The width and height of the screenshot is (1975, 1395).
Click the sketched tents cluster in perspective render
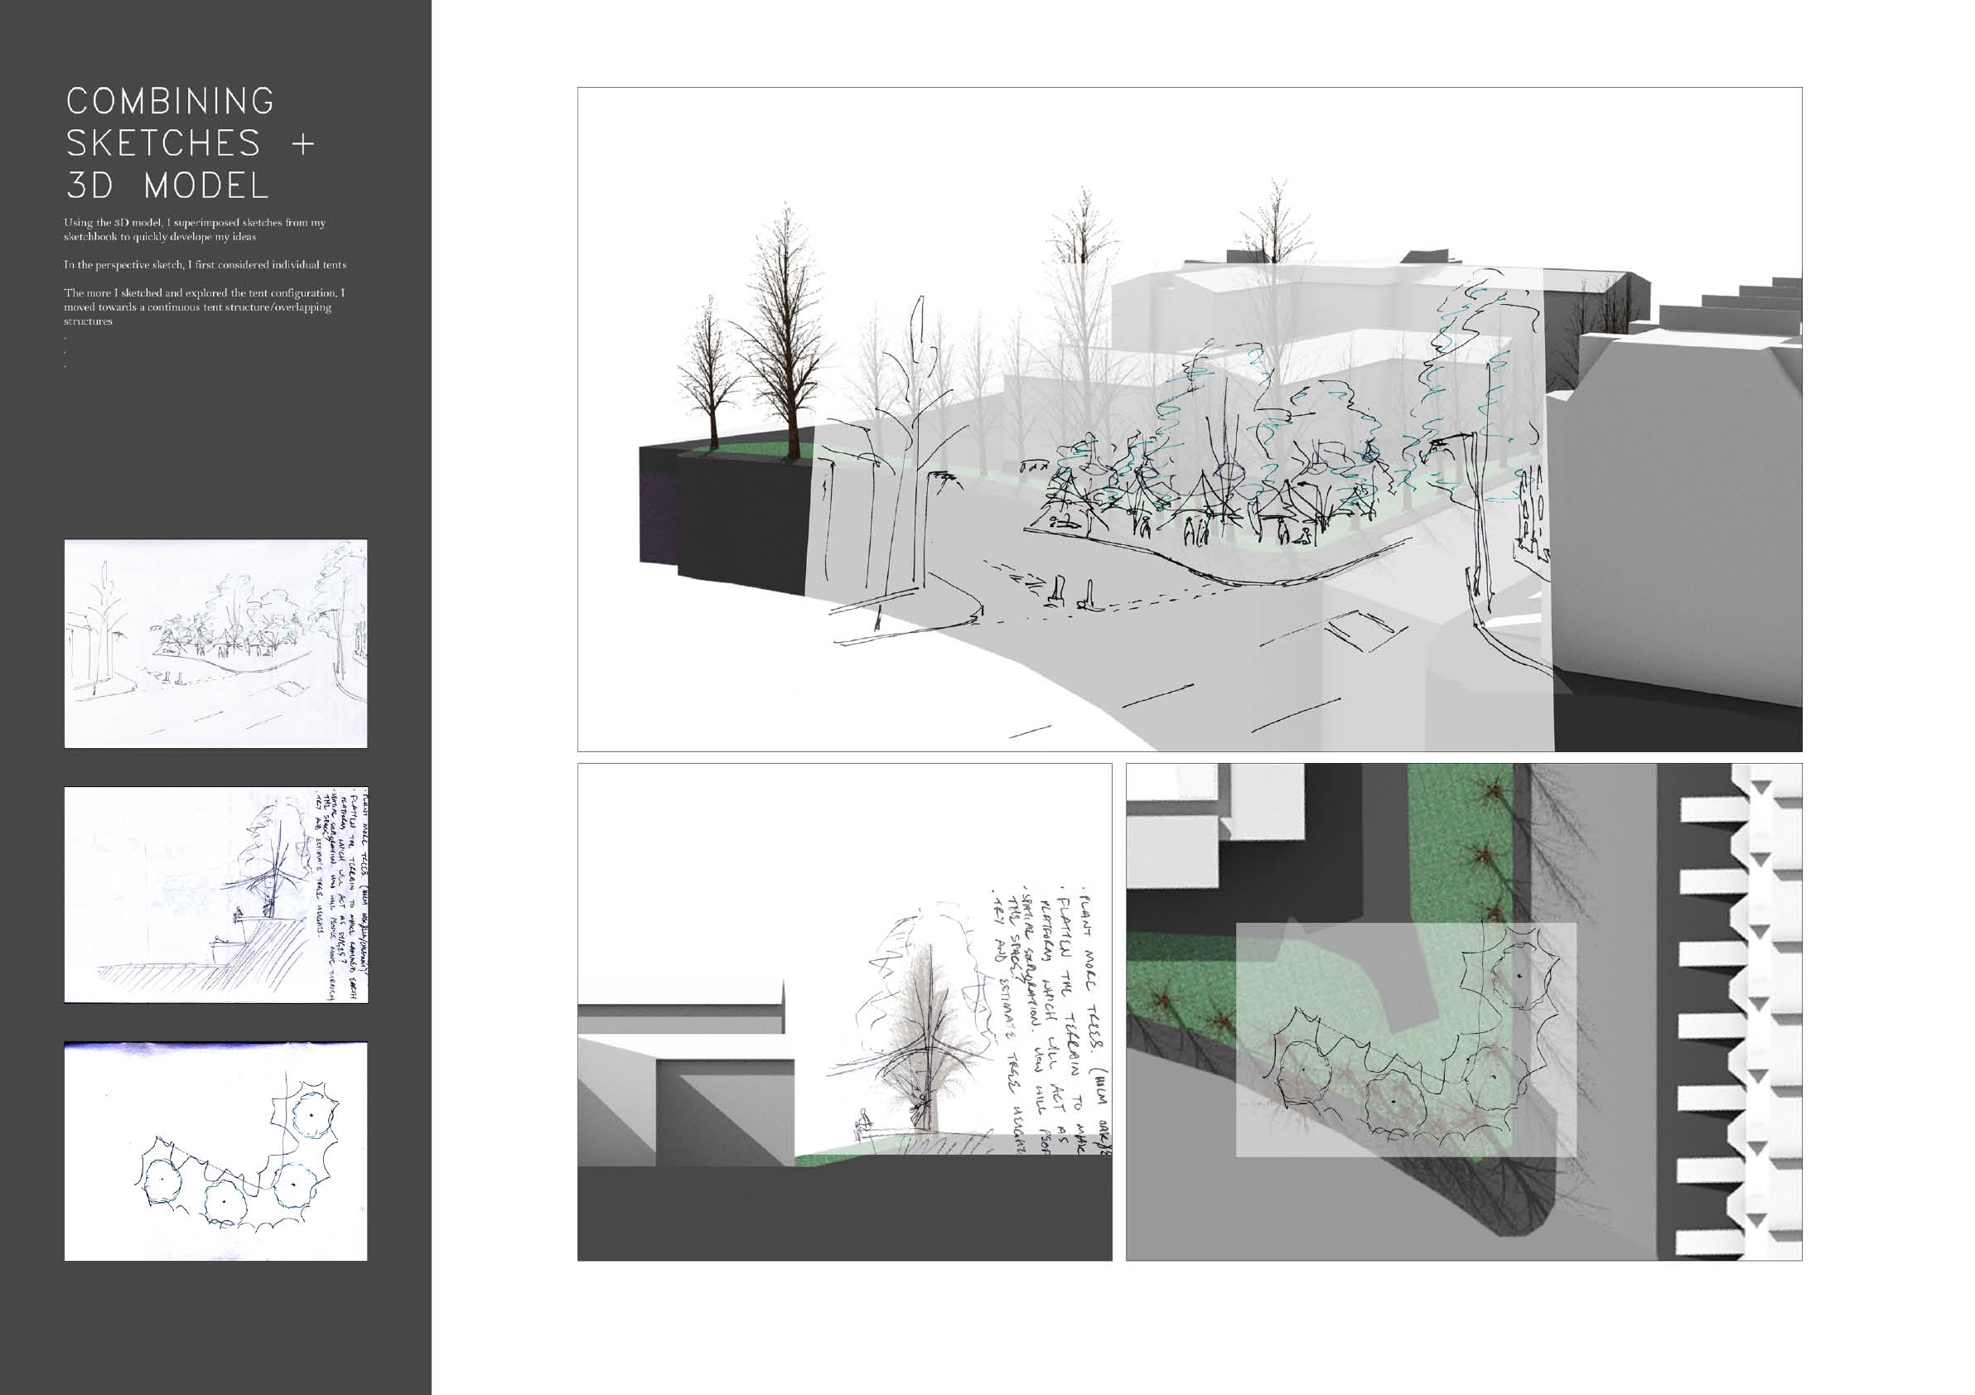pos(1205,503)
